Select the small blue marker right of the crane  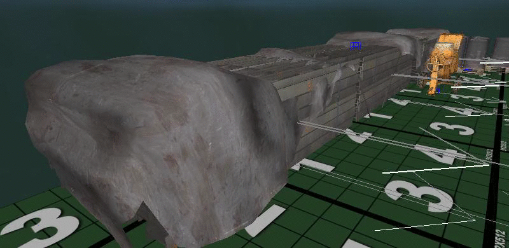click(x=468, y=69)
